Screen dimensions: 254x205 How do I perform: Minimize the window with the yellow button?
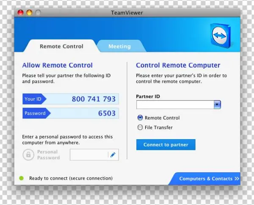click(x=29, y=12)
